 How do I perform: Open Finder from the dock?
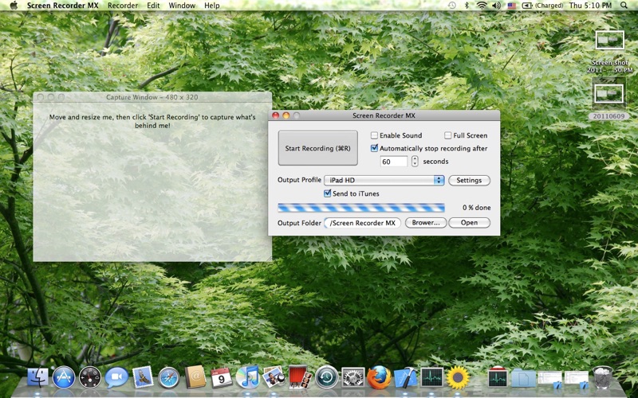click(37, 377)
